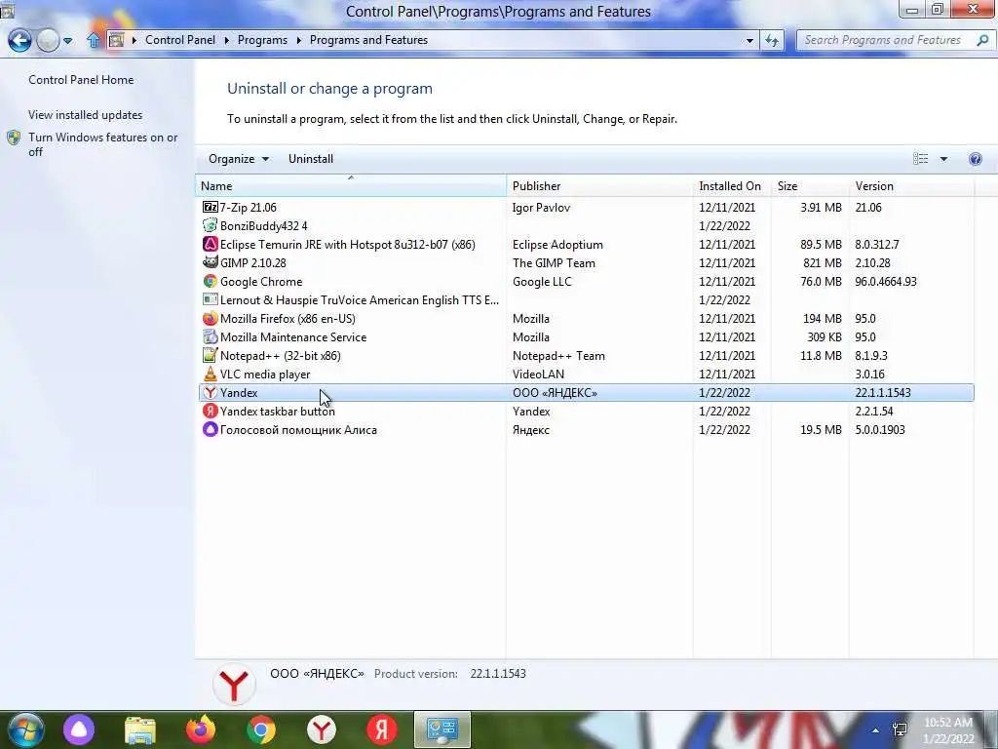Sort by the Publisher column header
Image resolution: width=998 pixels, height=749 pixels.
[x=599, y=186]
